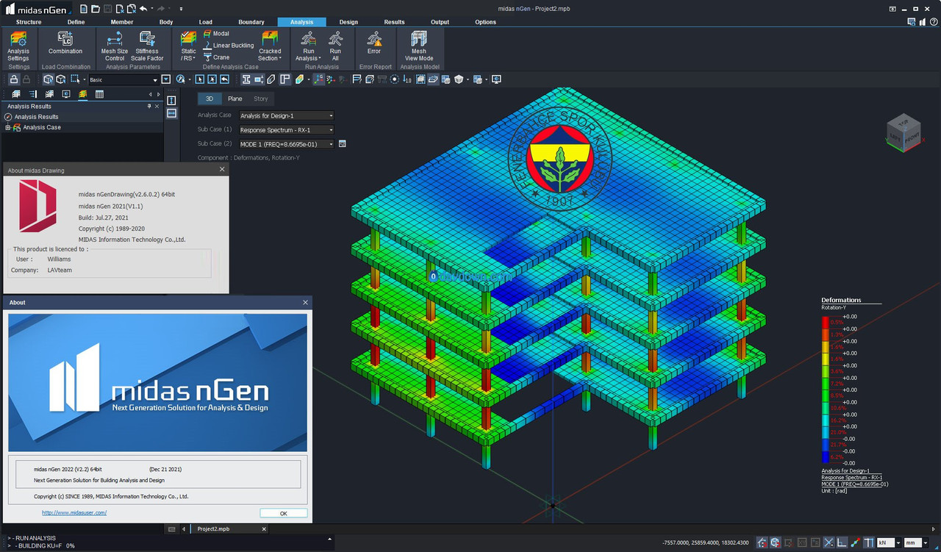Click the icon beside Sub Case (2) dropdown
Image resolution: width=941 pixels, height=552 pixels.
coord(342,144)
